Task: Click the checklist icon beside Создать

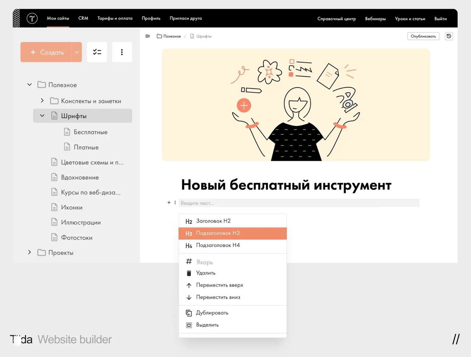Action: tap(97, 52)
